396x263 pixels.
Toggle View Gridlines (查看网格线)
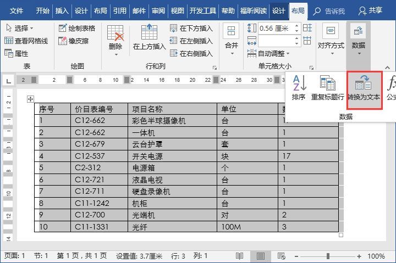click(x=26, y=41)
